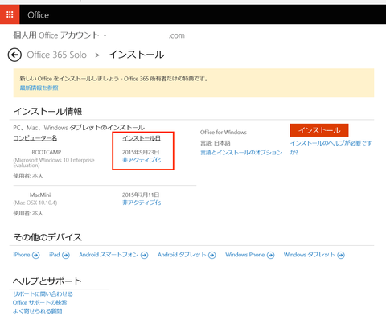386x328 pixels.
Task: Open 言語とインストールのオプション link
Action: pyautogui.click(x=241, y=153)
